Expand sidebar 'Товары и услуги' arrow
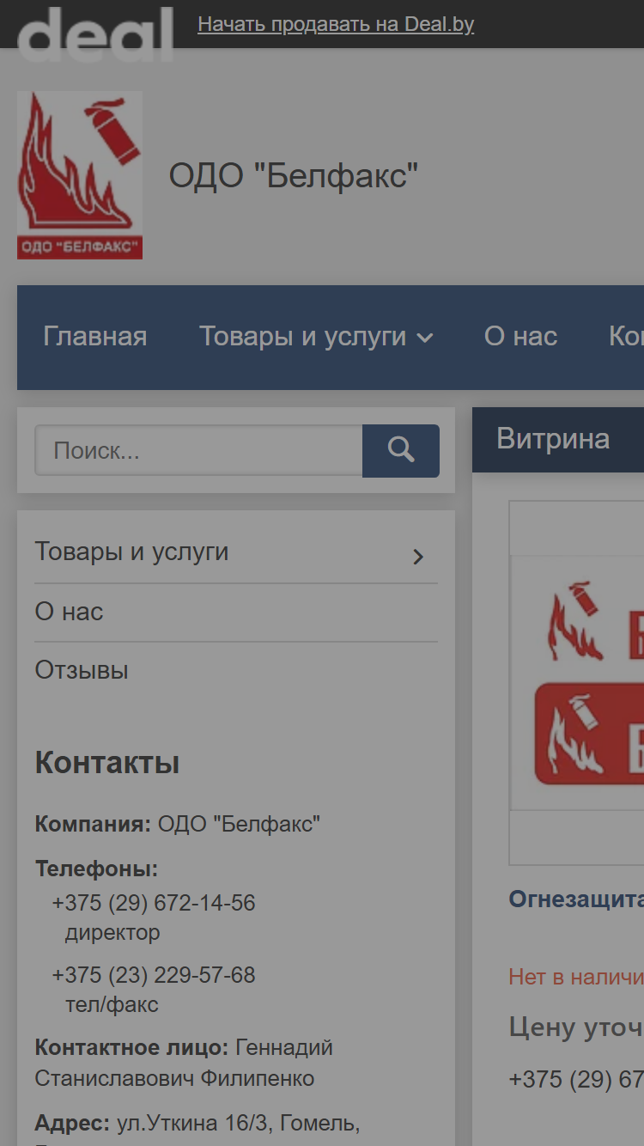The image size is (644, 1146). [418, 557]
